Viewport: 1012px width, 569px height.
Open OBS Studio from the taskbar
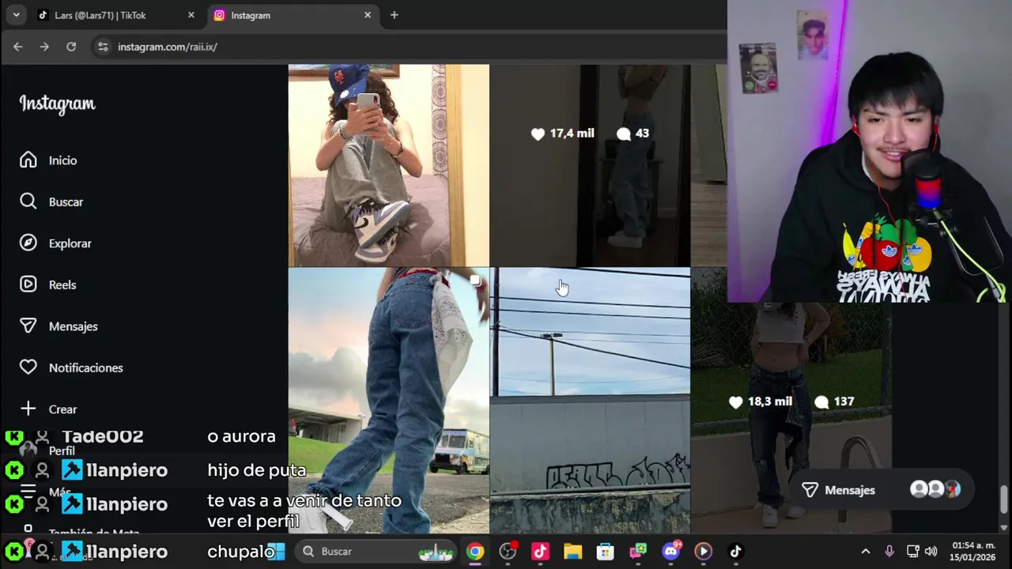(x=508, y=552)
